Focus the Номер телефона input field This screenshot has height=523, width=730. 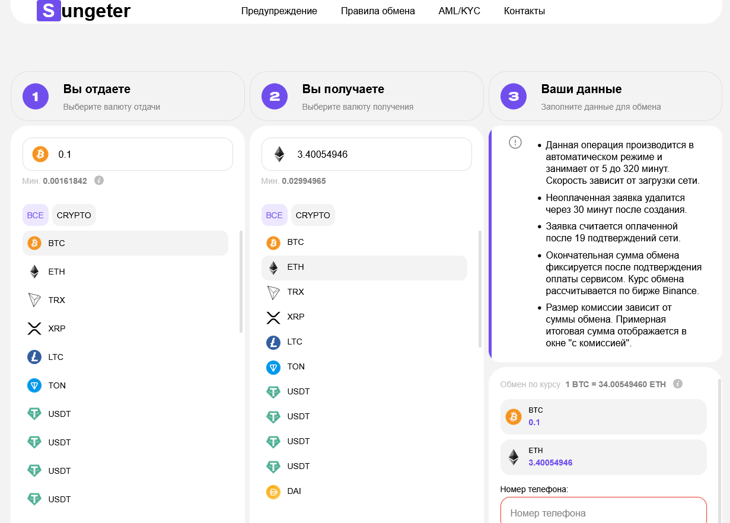click(604, 512)
